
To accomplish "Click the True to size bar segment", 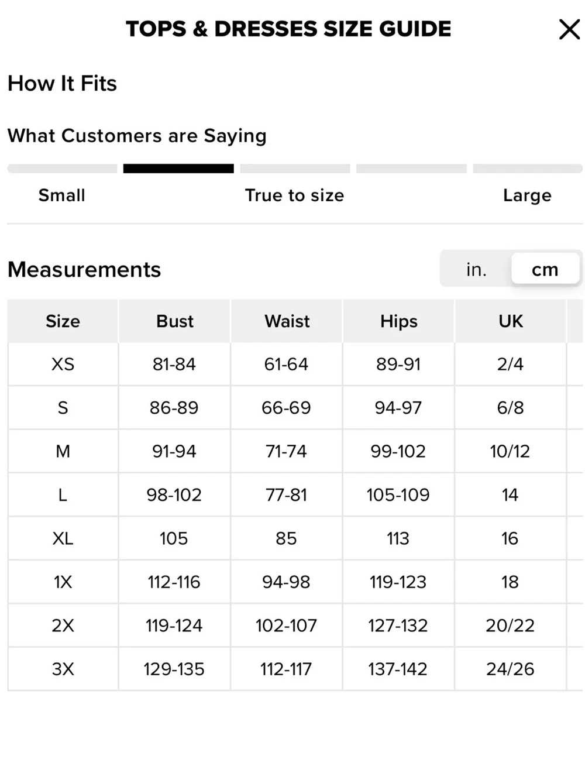I will (x=295, y=169).
